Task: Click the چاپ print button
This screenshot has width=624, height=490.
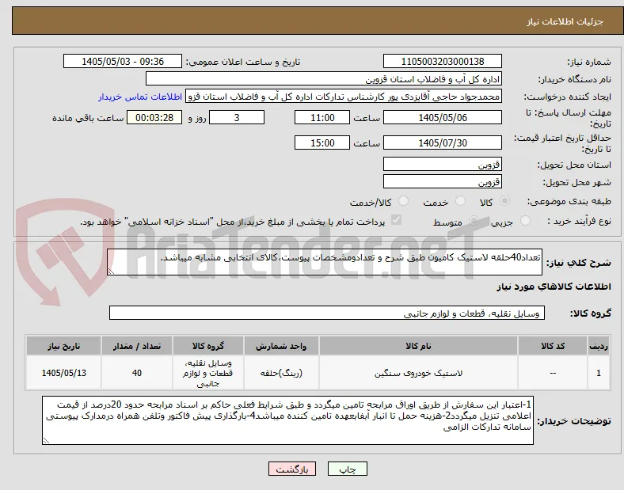Action: coord(348,469)
